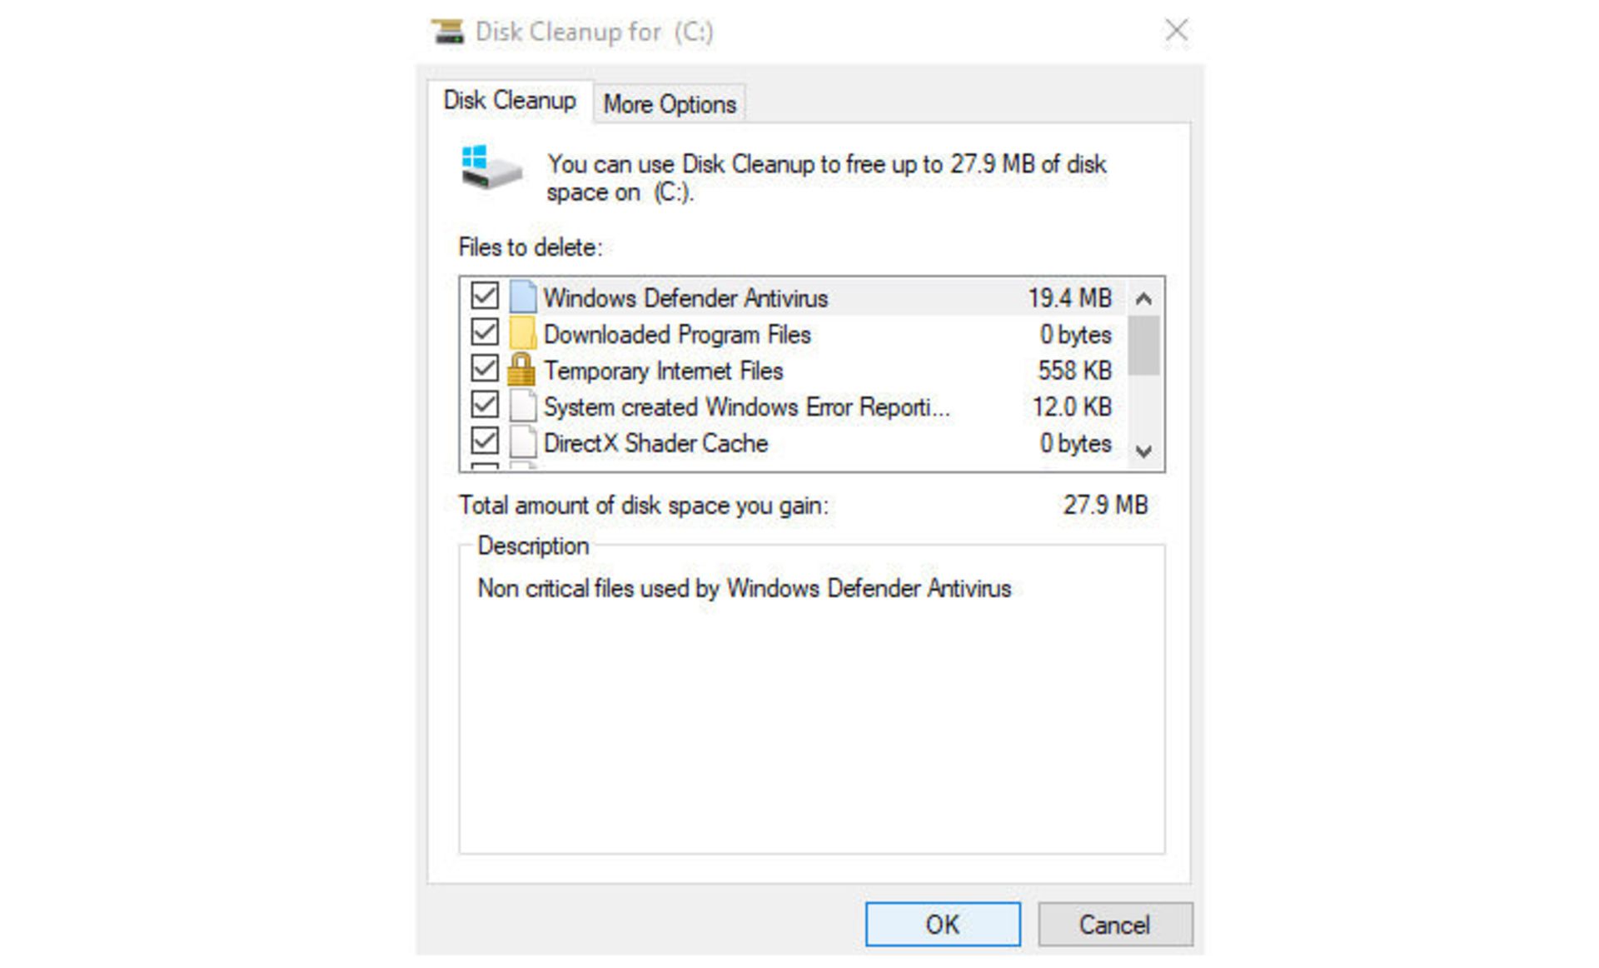Screen dimensions: 1599x968
Task: Click the Disk Cleanup drive icon in title bar
Action: coord(448,30)
